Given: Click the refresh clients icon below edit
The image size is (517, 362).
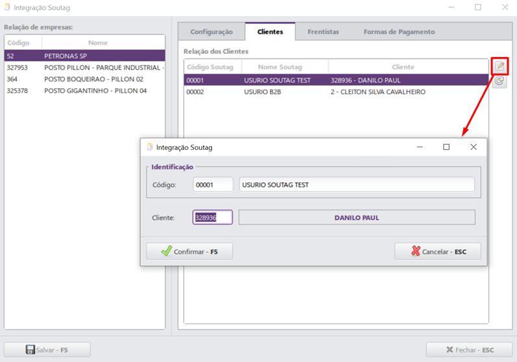Looking at the screenshot, I should tap(499, 81).
